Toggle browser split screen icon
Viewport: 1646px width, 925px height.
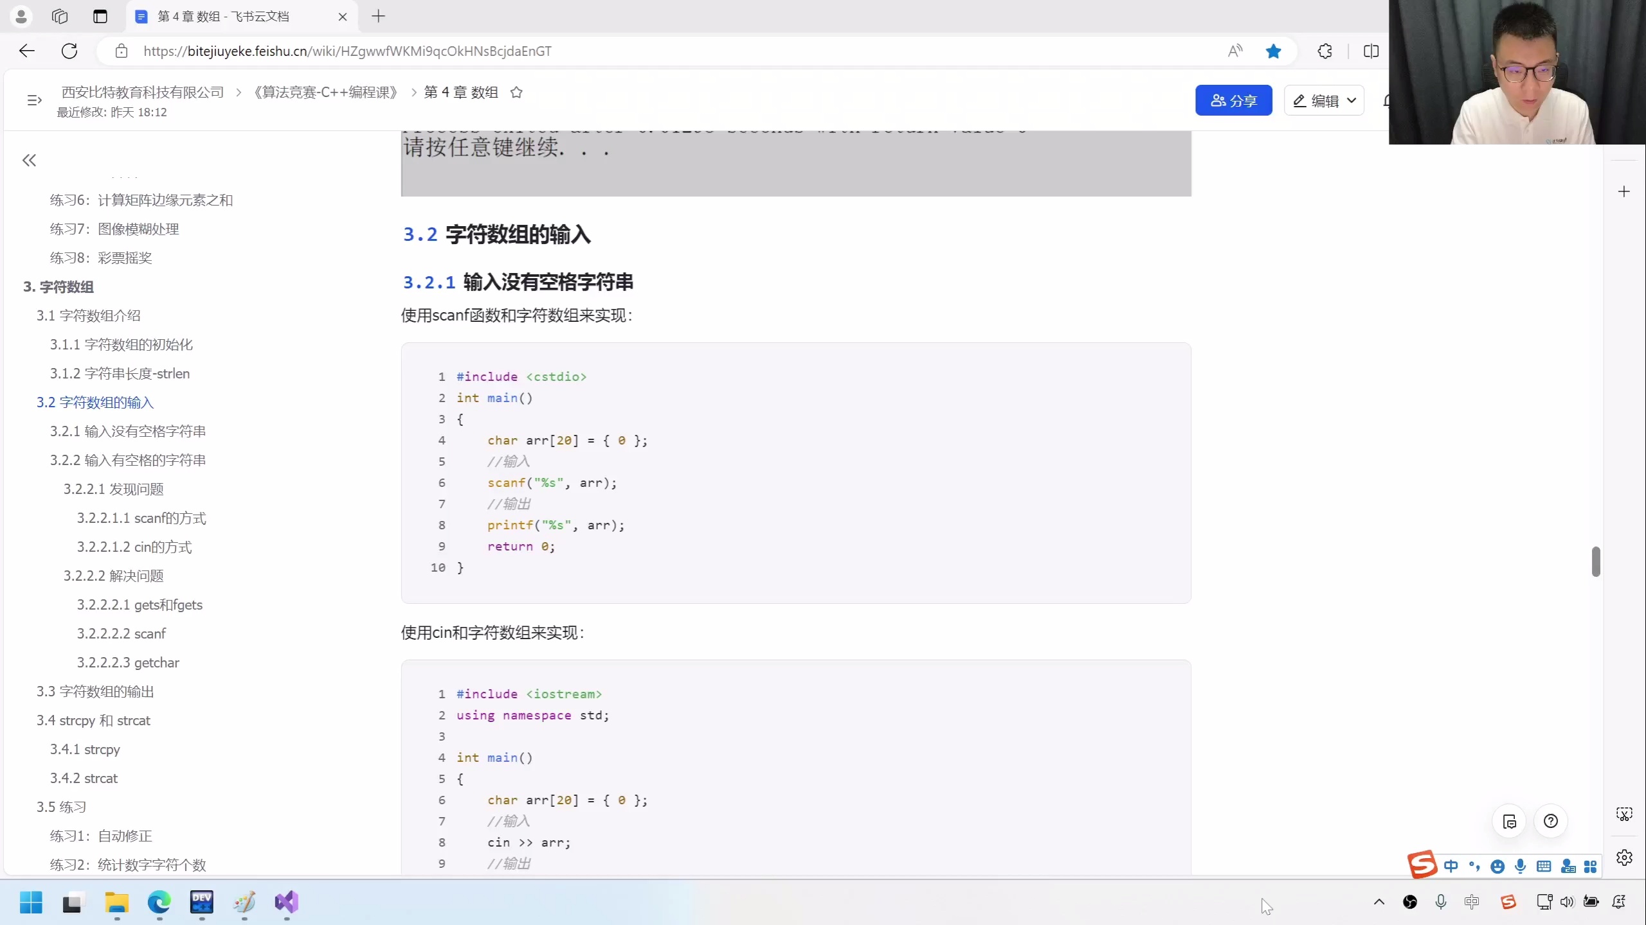click(1371, 51)
